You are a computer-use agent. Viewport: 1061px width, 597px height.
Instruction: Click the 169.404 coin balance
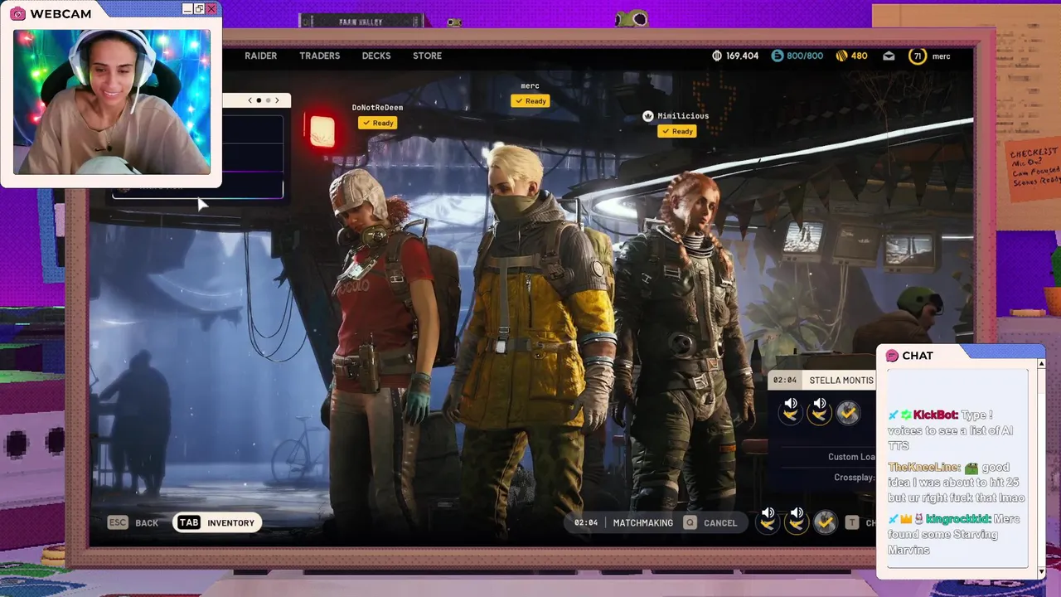[742, 56]
